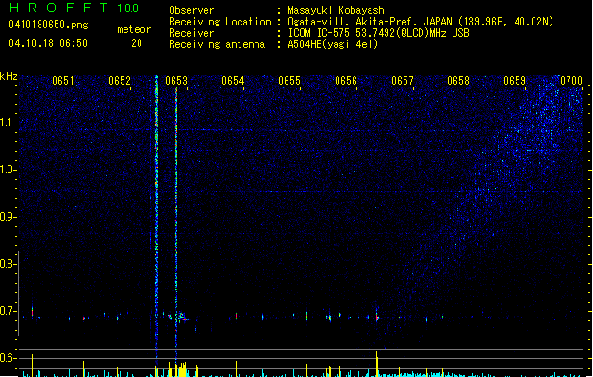The image size is (593, 377).
Task: Click the 'Receiving Location' label
Action: pyautogui.click(x=220, y=22)
